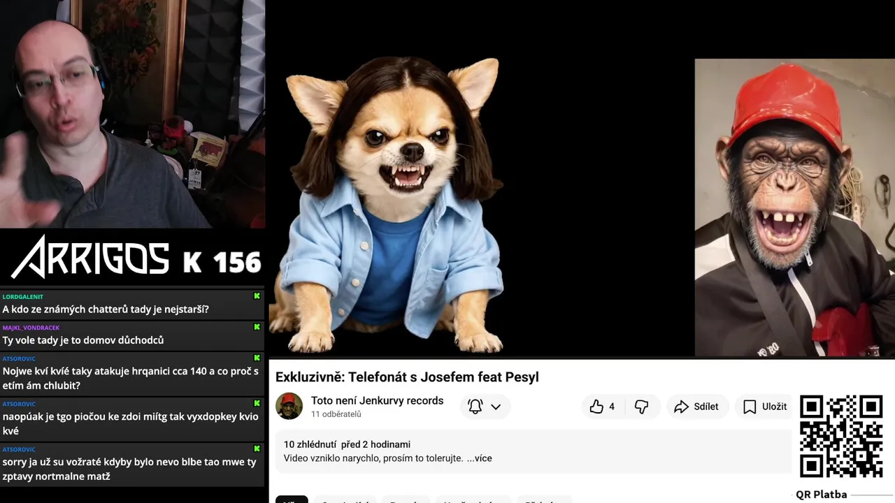Click the K 156 counter next to the logo
This screenshot has height=503, width=895.
(222, 263)
